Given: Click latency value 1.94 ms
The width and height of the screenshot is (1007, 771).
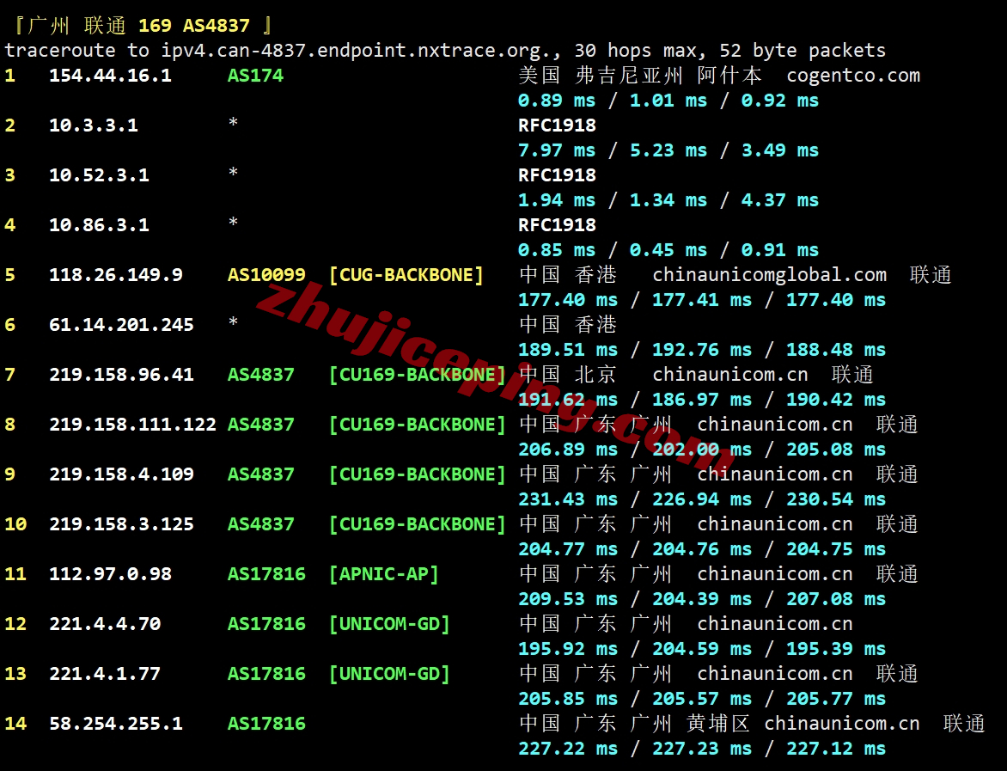Looking at the screenshot, I should point(557,200).
